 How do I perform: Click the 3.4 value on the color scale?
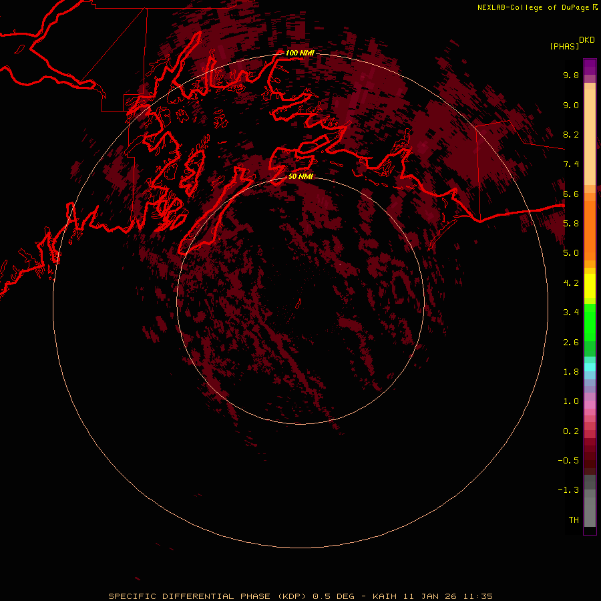571,313
